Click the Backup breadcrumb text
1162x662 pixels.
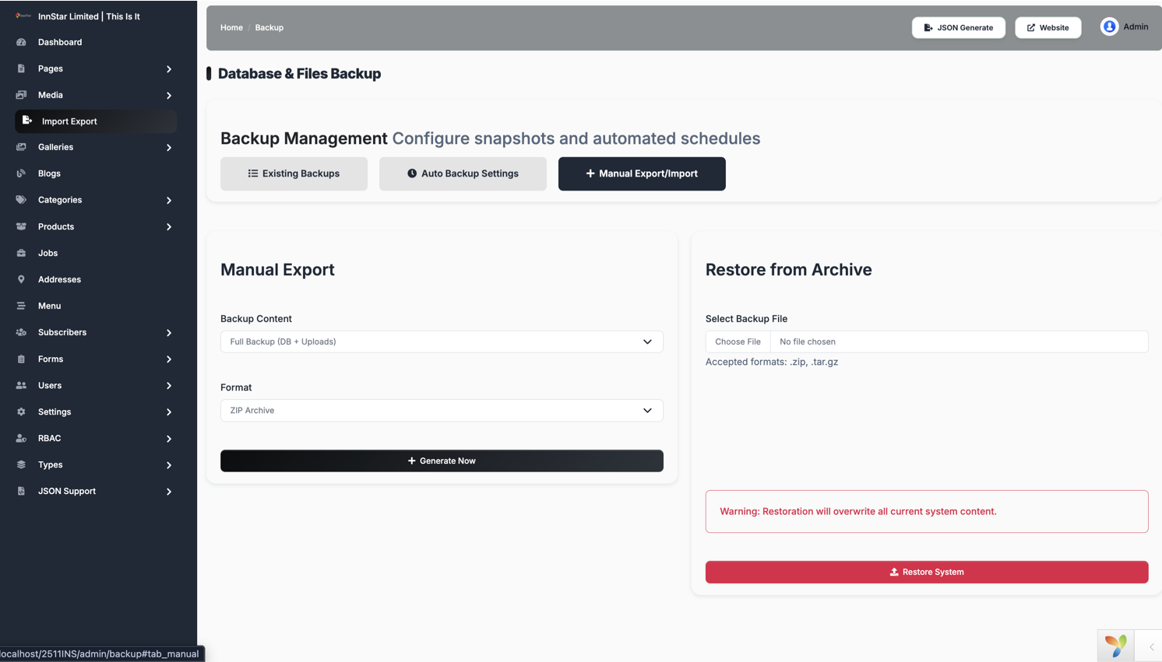(269, 27)
